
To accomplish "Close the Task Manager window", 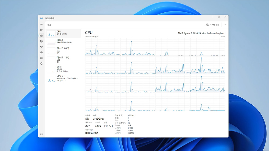I will pyautogui.click(x=225, y=17).
